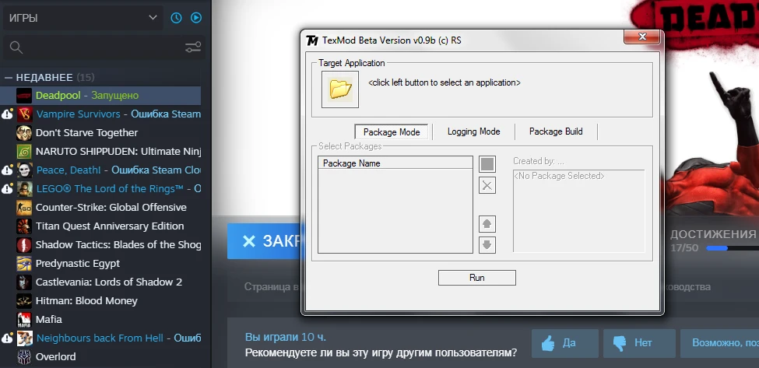Open the Страница в магазине link
The height and width of the screenshot is (368, 759).
pyautogui.click(x=271, y=287)
